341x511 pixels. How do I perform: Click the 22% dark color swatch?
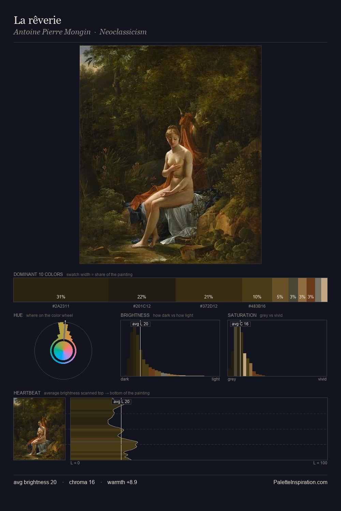tap(142, 290)
